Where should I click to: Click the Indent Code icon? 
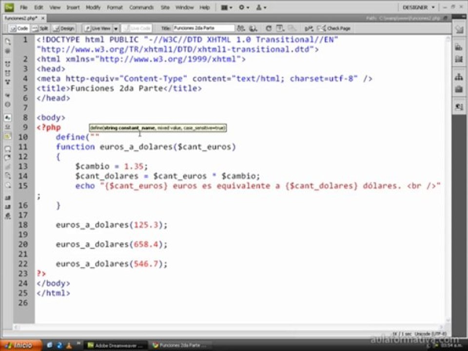click(x=8, y=197)
